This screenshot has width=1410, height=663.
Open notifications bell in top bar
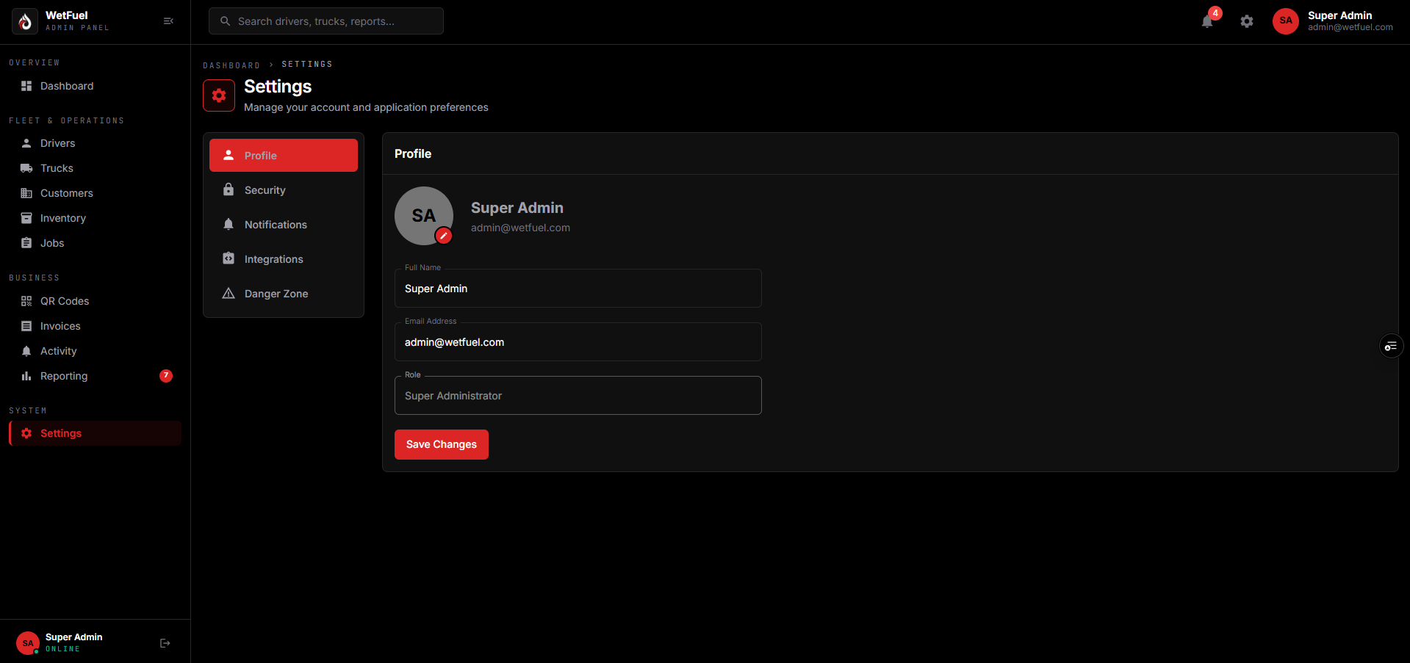pos(1207,21)
